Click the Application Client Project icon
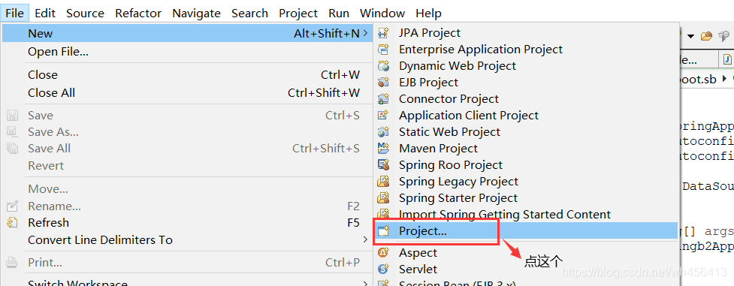This screenshot has width=734, height=286. pyautogui.click(x=383, y=115)
